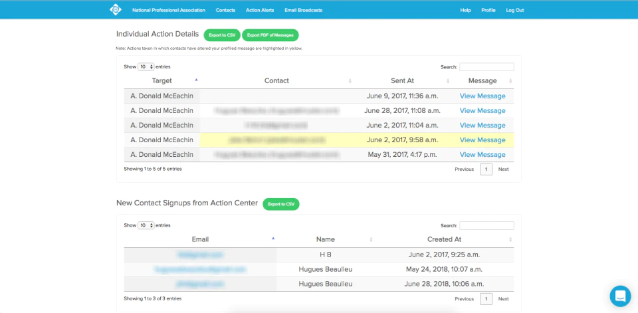Open the Contacts menu
The width and height of the screenshot is (638, 313).
(x=225, y=10)
